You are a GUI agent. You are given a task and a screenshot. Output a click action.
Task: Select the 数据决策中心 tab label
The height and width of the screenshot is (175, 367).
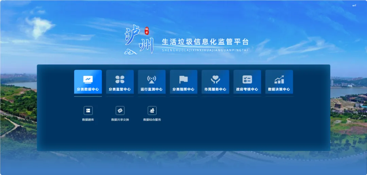click(x=279, y=89)
